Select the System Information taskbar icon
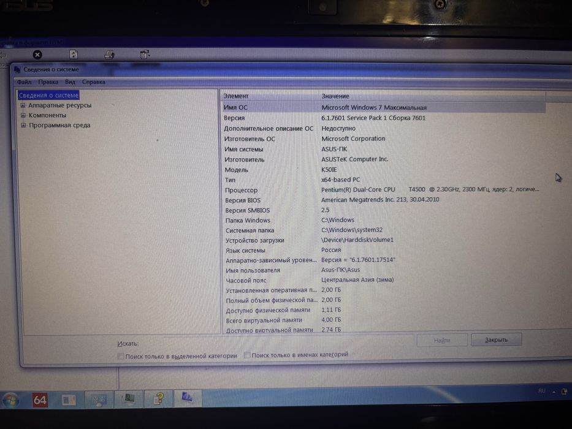 click(187, 397)
